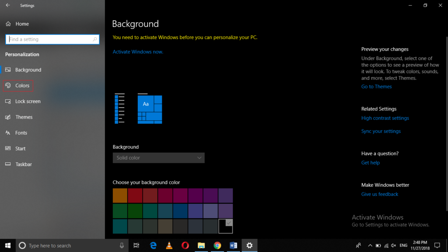Restore down the Settings window
The image size is (448, 252).
[x=425, y=5]
